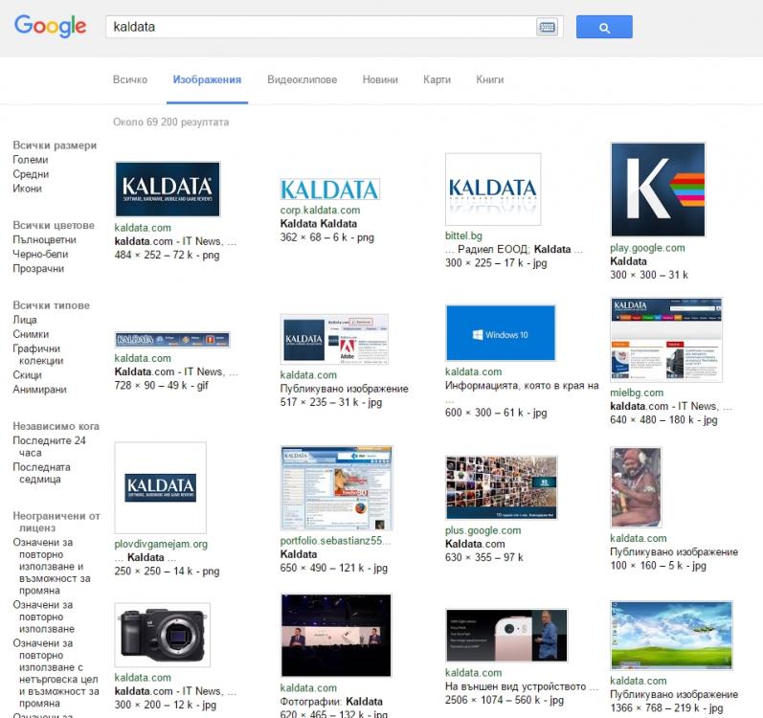Visit the play.google.com source link
Screen dimensions: 763x718
coord(647,248)
